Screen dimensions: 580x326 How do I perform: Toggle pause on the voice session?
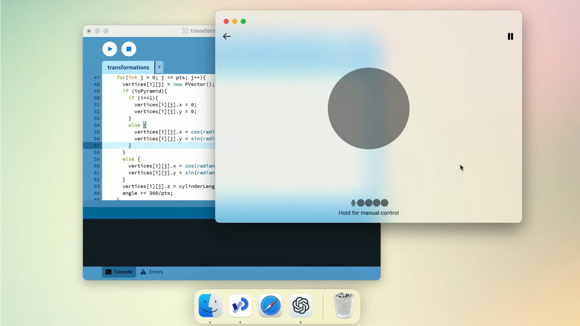click(511, 36)
